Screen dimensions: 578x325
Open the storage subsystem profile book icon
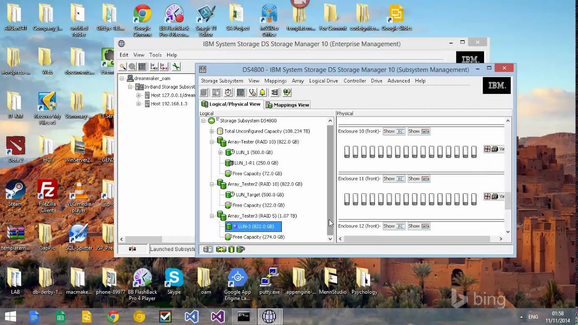coord(216,93)
